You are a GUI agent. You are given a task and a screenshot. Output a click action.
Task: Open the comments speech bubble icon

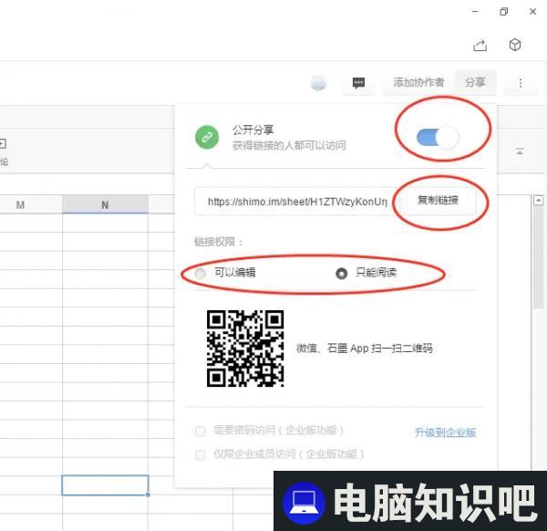pyautogui.click(x=358, y=83)
